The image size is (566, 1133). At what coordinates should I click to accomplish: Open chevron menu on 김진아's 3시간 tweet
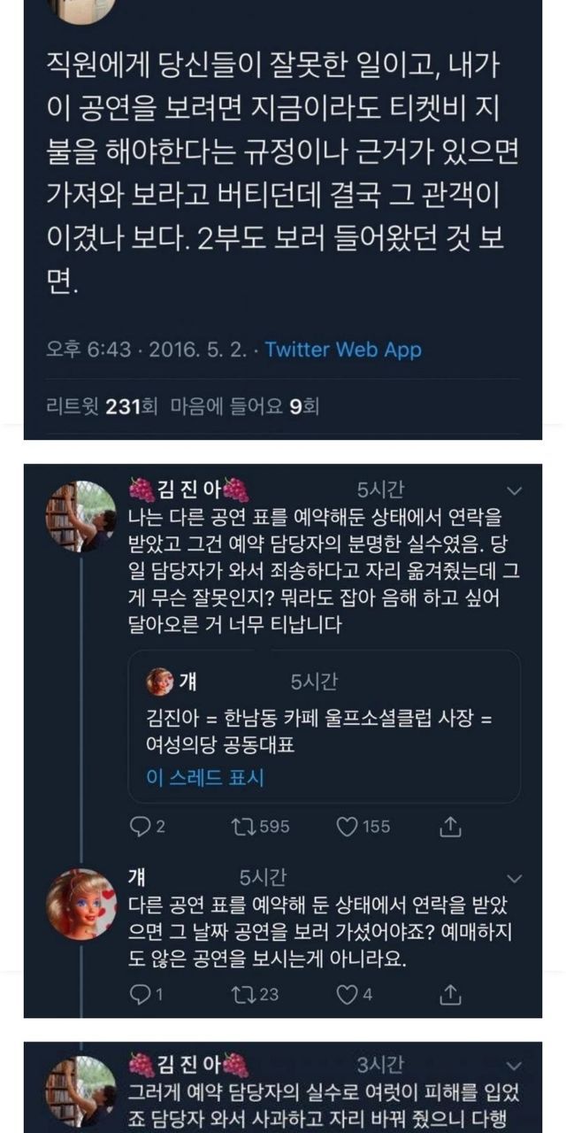(x=513, y=1064)
